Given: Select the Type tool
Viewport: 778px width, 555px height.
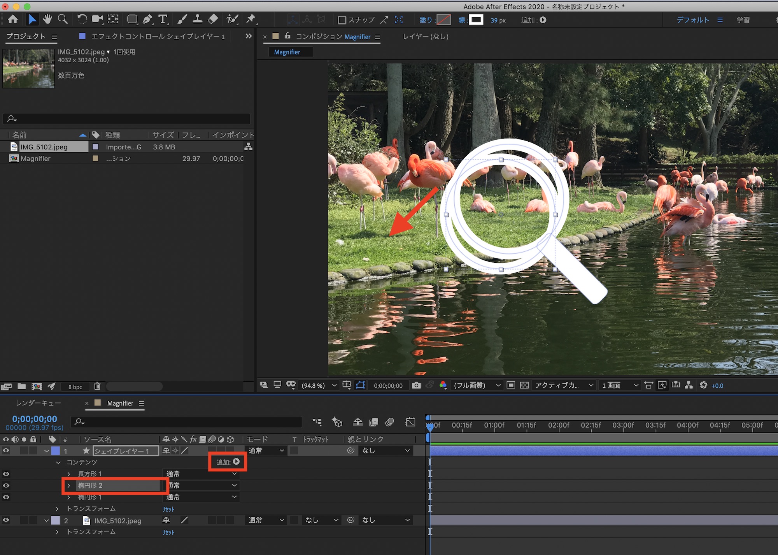Looking at the screenshot, I should [163, 19].
